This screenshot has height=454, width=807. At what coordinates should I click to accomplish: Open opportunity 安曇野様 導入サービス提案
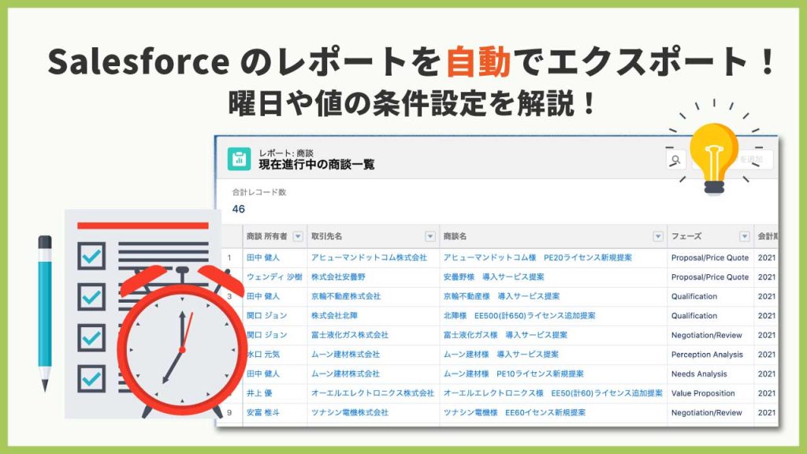point(493,277)
